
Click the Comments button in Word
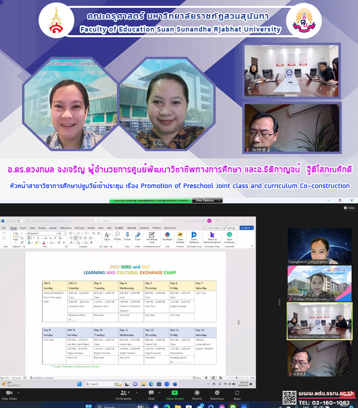pyautogui.click(x=213, y=227)
